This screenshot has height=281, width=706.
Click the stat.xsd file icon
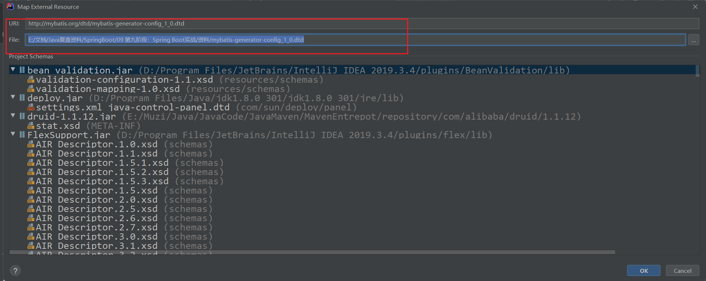click(x=31, y=126)
